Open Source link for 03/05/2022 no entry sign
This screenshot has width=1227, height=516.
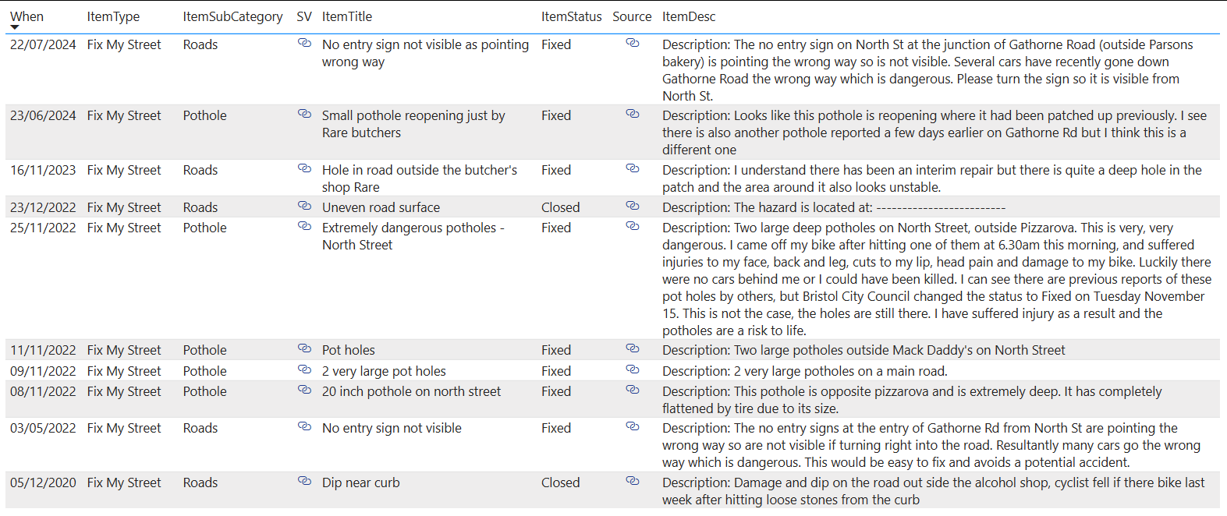pyautogui.click(x=632, y=426)
